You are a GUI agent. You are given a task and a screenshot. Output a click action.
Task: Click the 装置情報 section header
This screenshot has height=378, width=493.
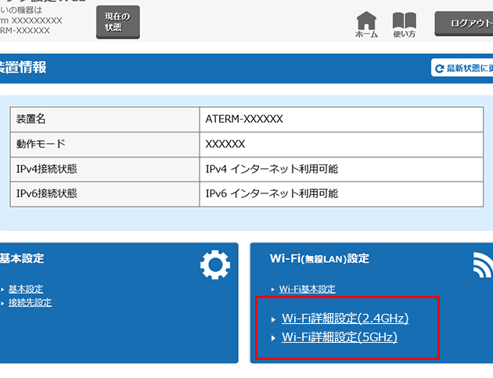coord(23,67)
